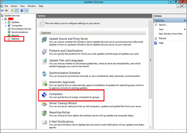
Task: Click the Back arrow in toolbar
Action: click(x=2, y=10)
